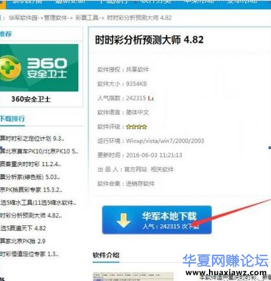
Task: Click the 华军本地下载 download button
Action: (x=157, y=220)
